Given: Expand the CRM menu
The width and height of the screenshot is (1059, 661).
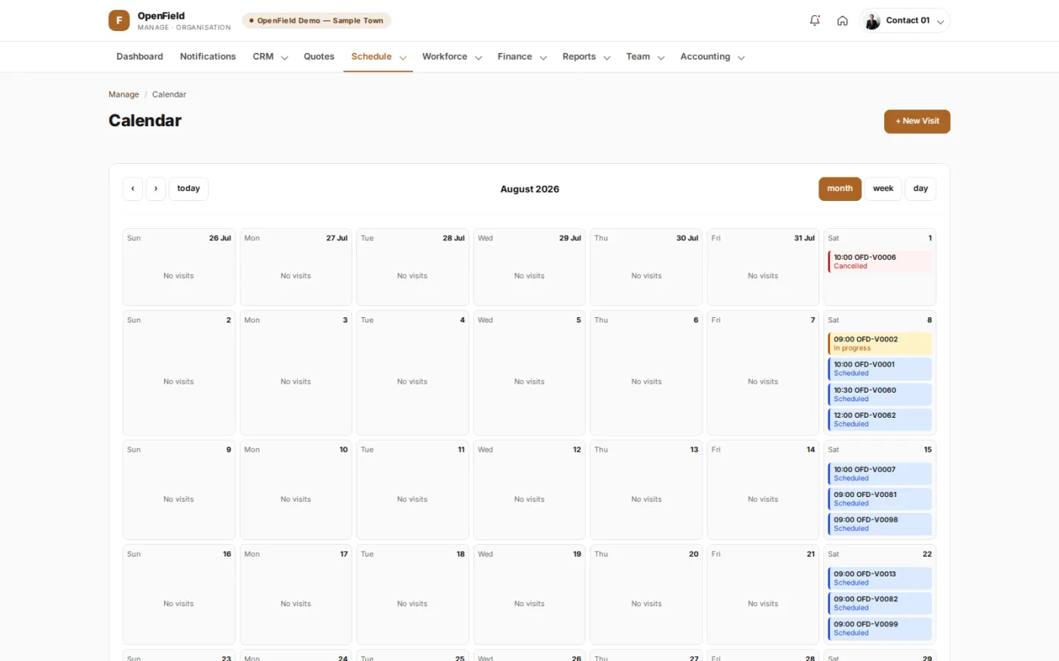Looking at the screenshot, I should (x=270, y=57).
